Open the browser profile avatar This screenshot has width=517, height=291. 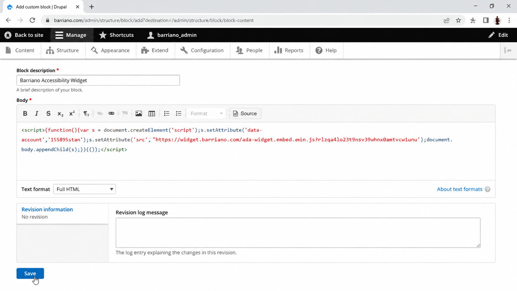click(498, 20)
